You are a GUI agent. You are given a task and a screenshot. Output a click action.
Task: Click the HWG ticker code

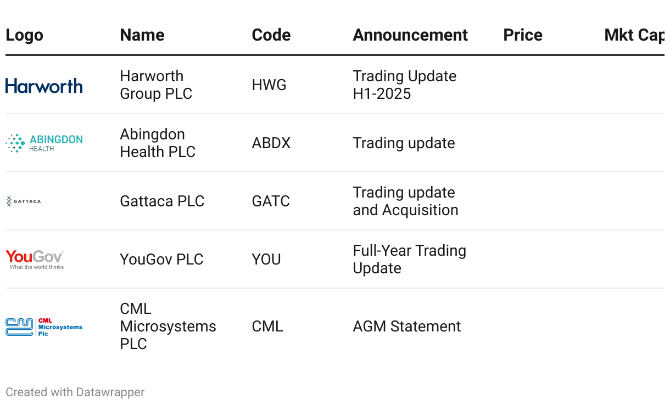coord(269,85)
